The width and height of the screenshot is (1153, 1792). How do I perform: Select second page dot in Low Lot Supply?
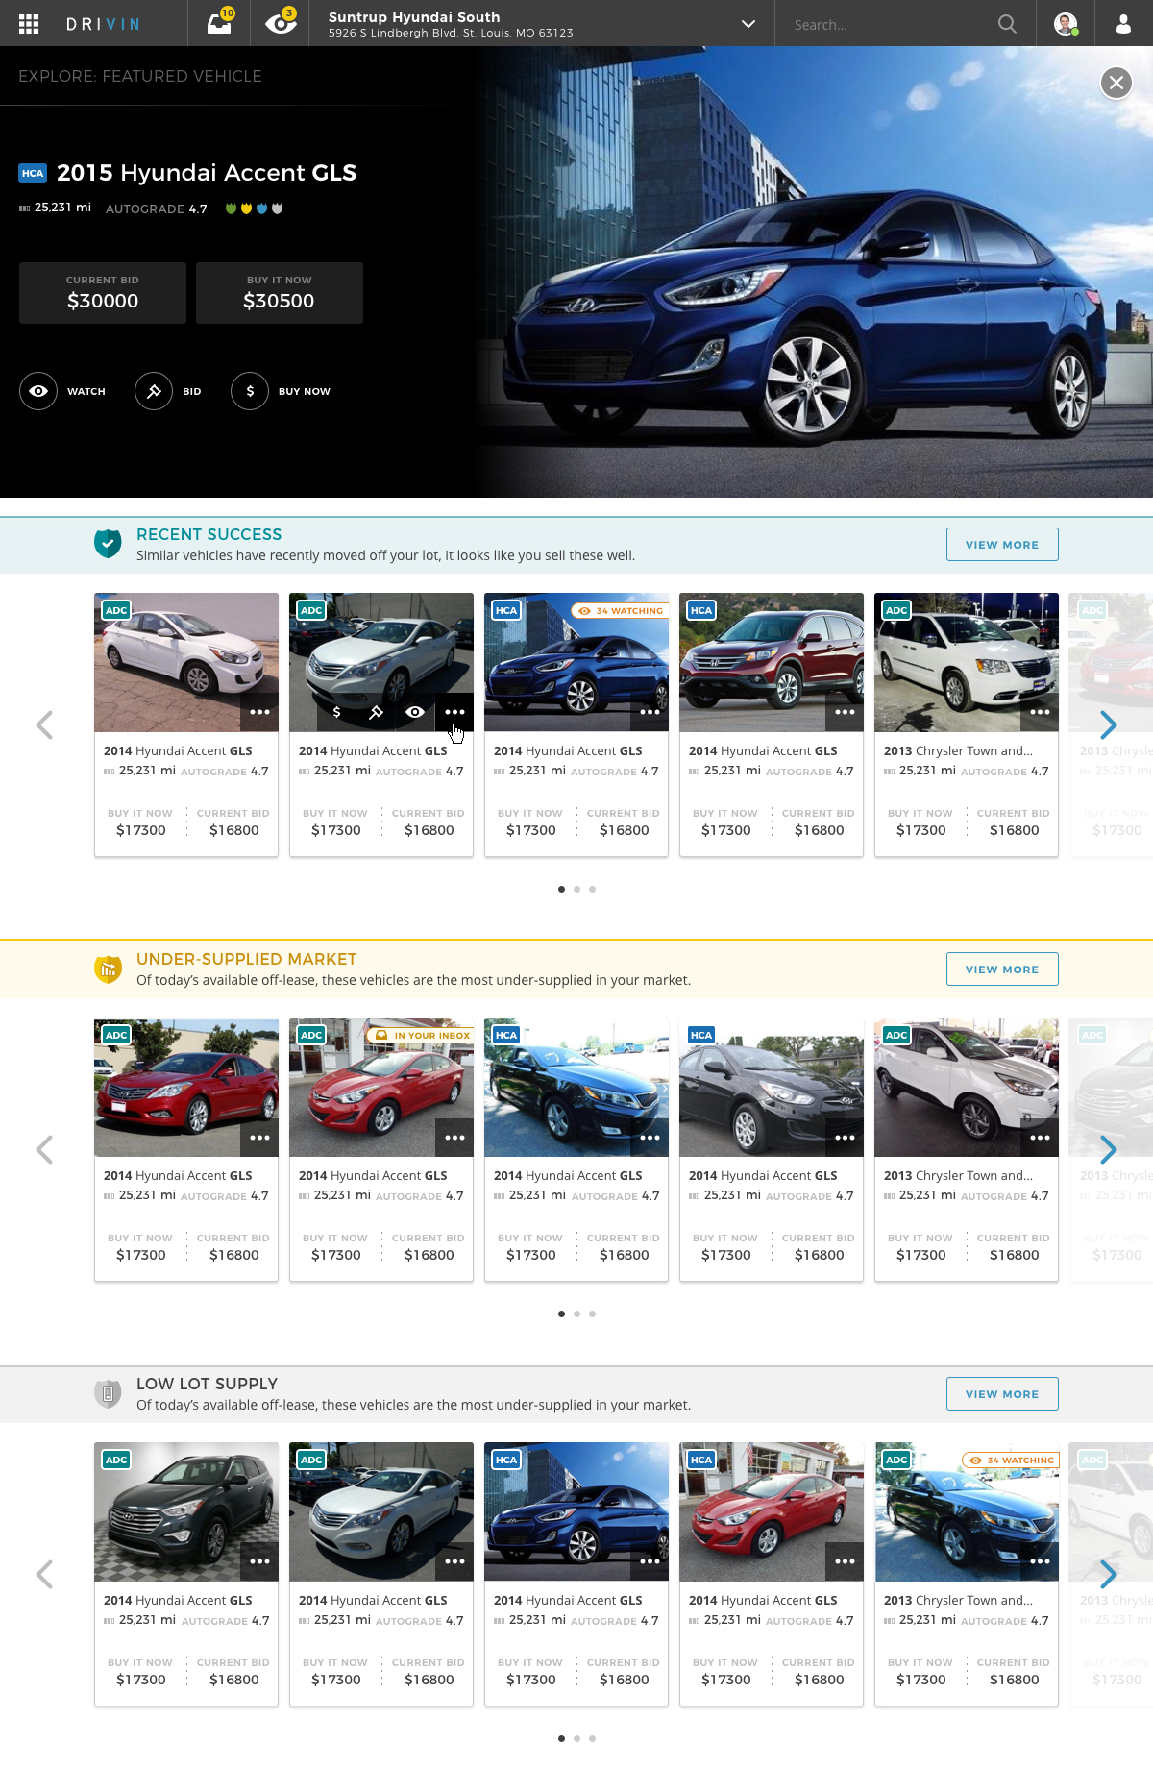point(576,1738)
